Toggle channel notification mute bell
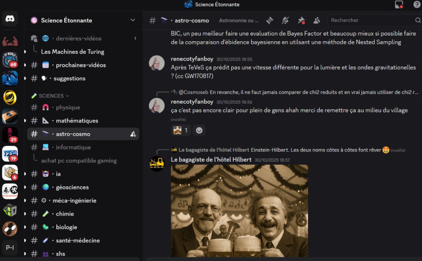 [x=285, y=20]
